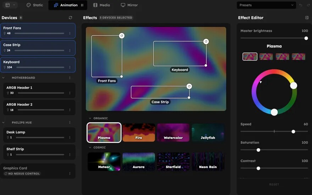Choose the Aurora effect
The height and width of the screenshot is (195, 312).
139,162
